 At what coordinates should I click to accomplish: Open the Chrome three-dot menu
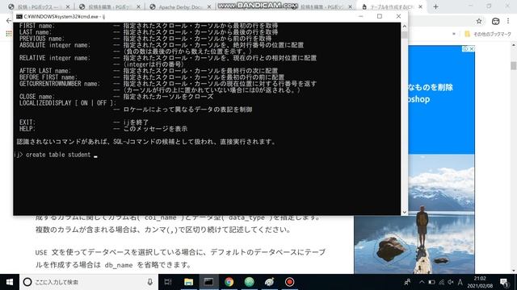[x=508, y=22]
